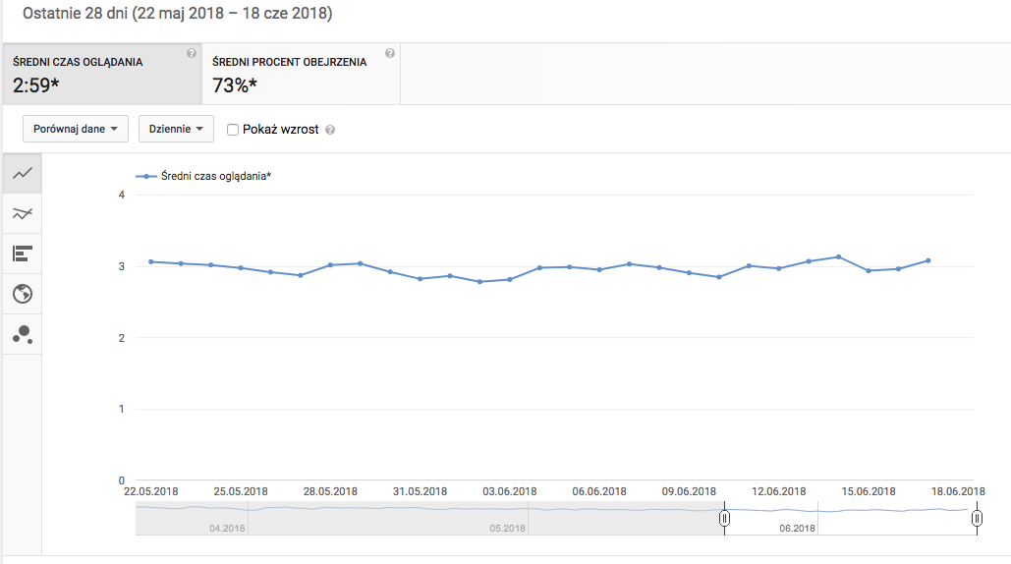
Task: Click the 18.06.2018 axis date label
Action: (x=958, y=491)
